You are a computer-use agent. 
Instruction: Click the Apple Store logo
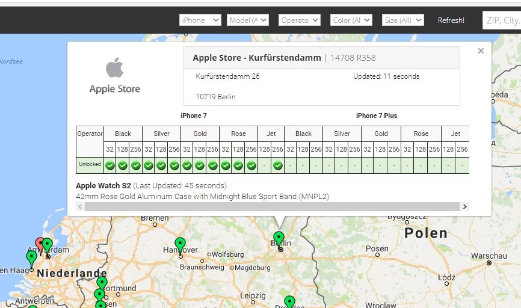tap(115, 75)
